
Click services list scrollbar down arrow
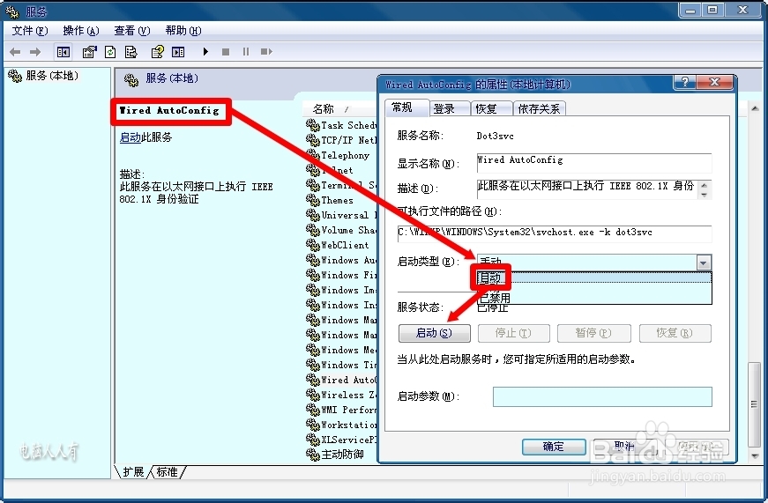click(755, 455)
